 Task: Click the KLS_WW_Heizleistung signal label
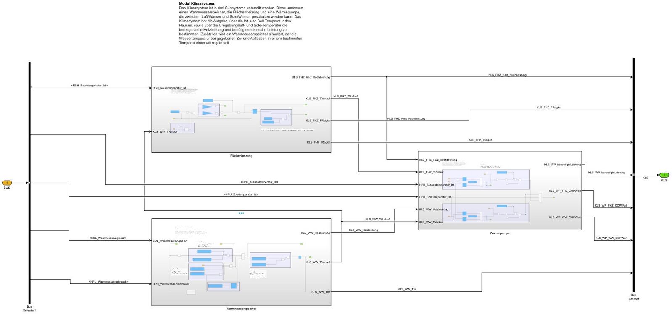tap(363, 230)
